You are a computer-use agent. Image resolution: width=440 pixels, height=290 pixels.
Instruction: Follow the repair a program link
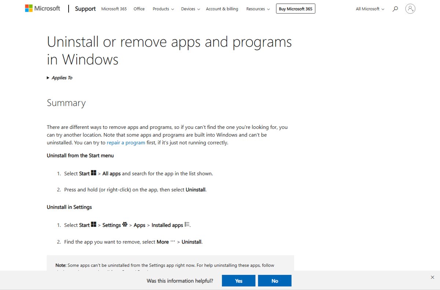(x=126, y=142)
